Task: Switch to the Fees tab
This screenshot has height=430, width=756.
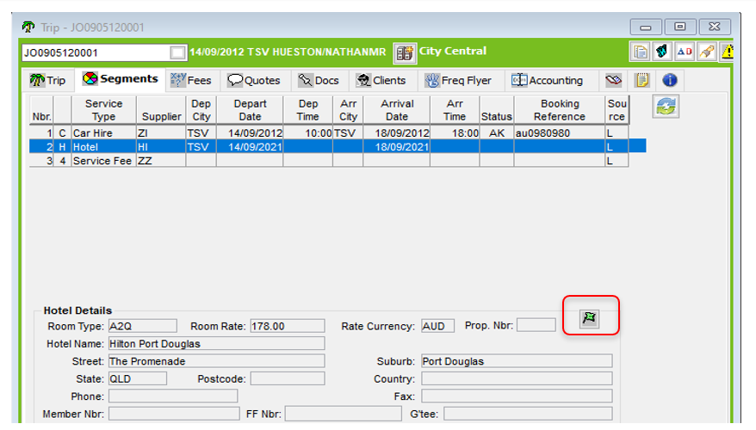Action: point(190,80)
